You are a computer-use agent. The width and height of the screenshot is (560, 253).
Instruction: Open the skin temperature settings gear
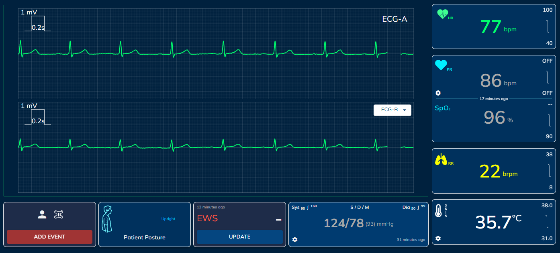point(438,238)
